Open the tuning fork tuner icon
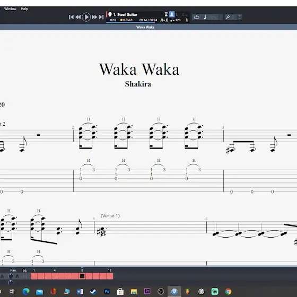Screen dimensions: 297x297 [x=228, y=17]
